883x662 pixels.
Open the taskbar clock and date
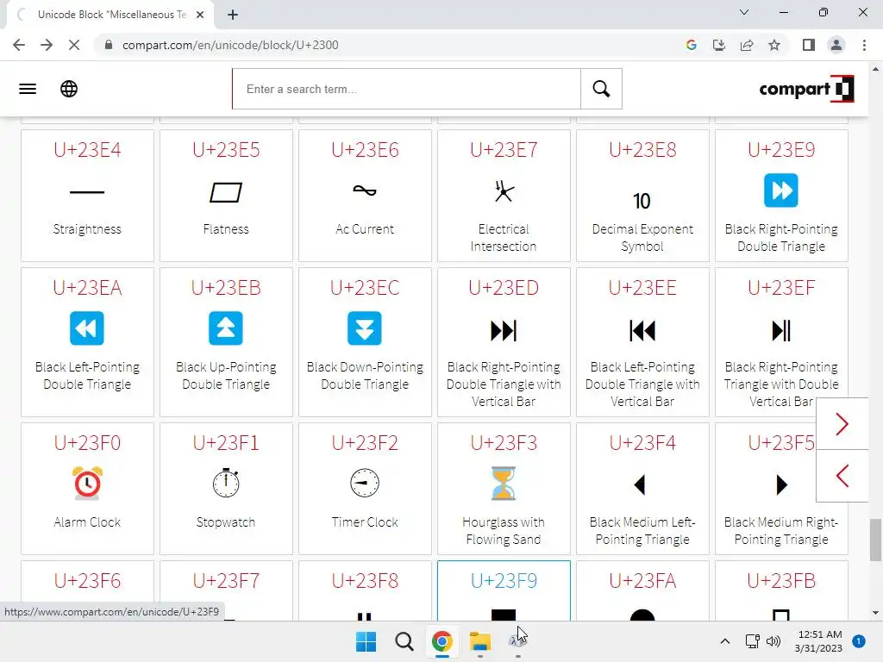pyautogui.click(x=819, y=641)
